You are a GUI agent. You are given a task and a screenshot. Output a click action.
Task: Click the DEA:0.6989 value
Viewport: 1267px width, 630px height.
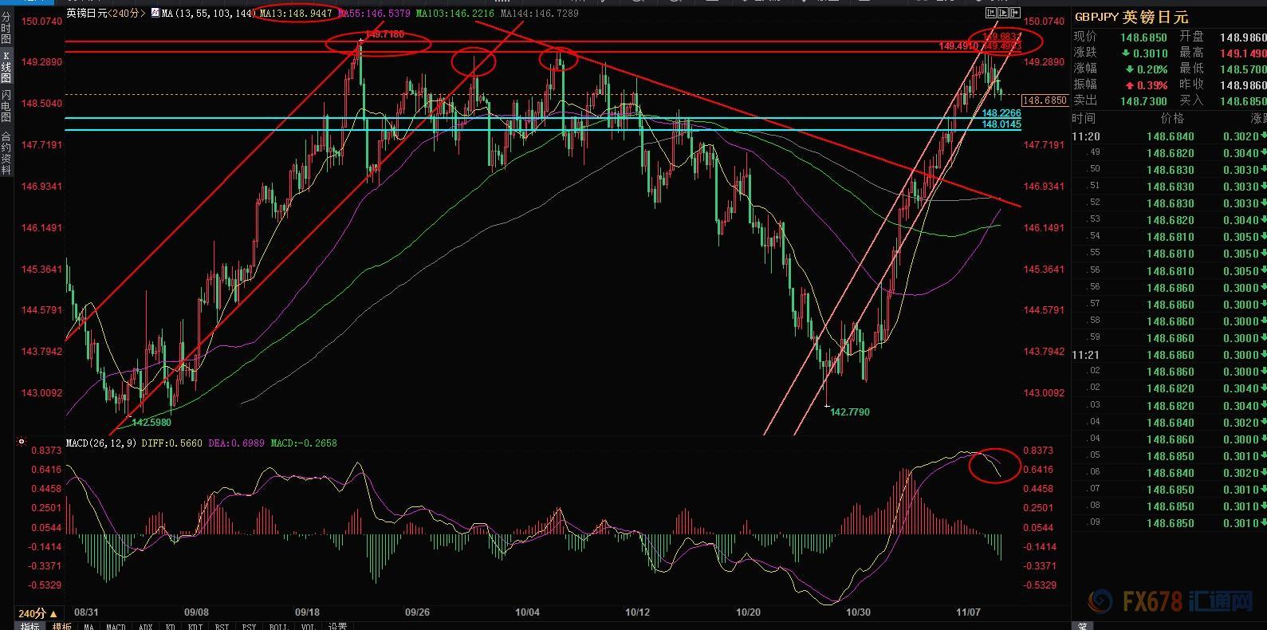coord(237,443)
